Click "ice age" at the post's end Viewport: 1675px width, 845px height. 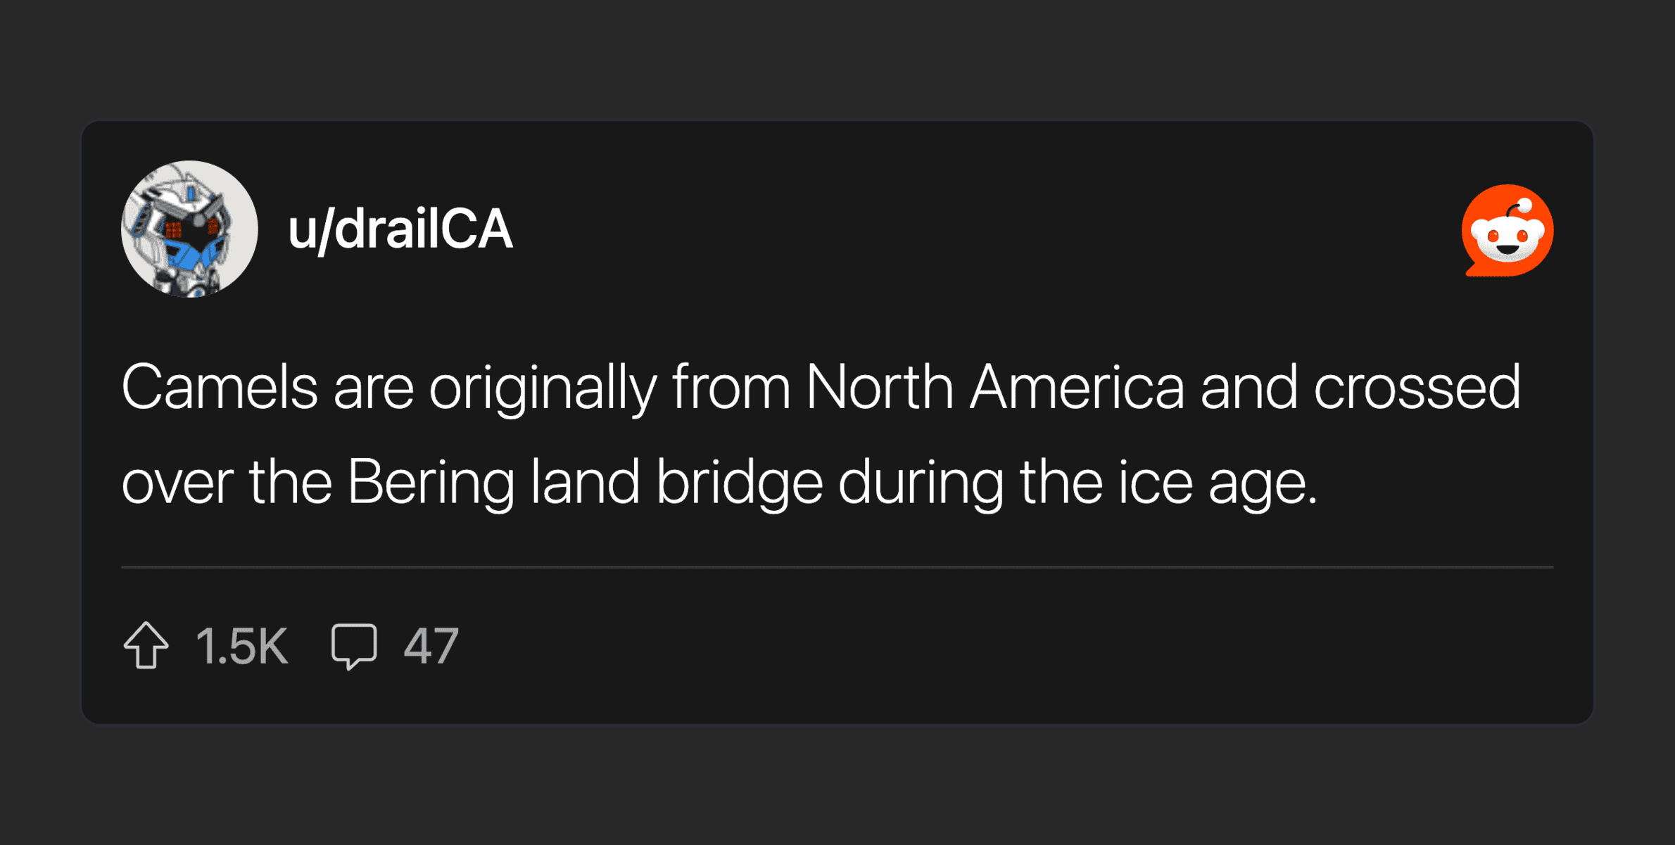click(x=1218, y=483)
